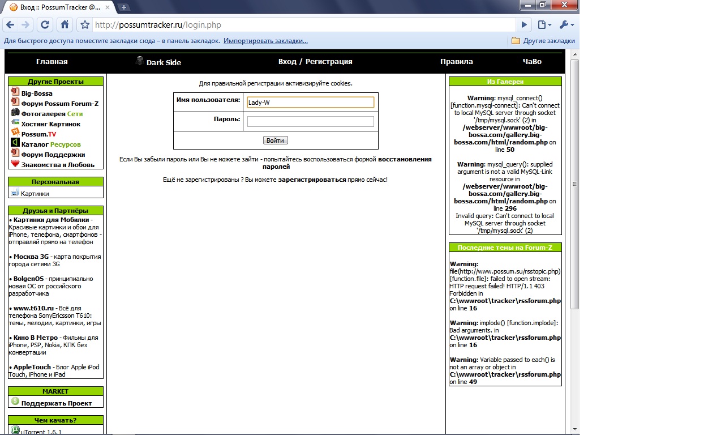Screen dimensions: 721x435
Task: Click the browser Back arrow button
Action: point(10,25)
